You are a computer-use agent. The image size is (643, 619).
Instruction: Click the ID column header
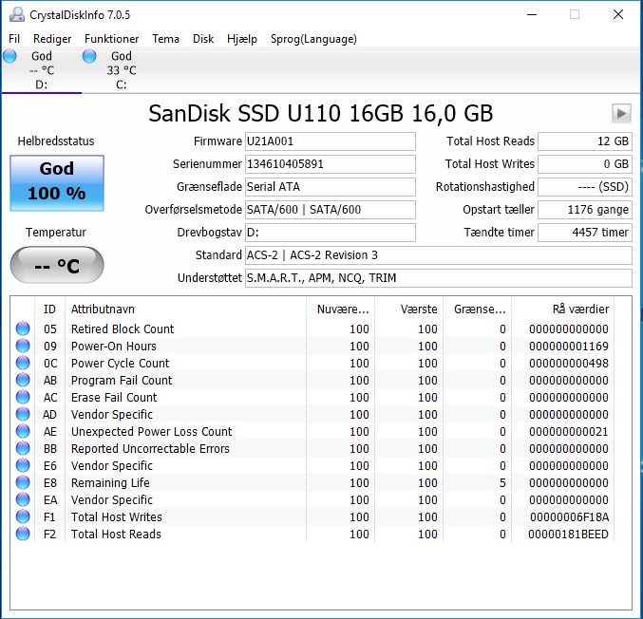(x=49, y=309)
